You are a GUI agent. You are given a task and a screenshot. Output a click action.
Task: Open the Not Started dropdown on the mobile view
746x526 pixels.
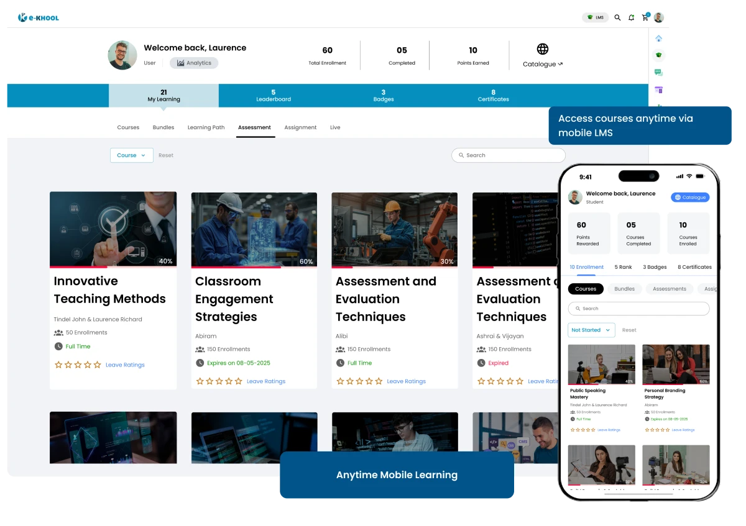590,330
